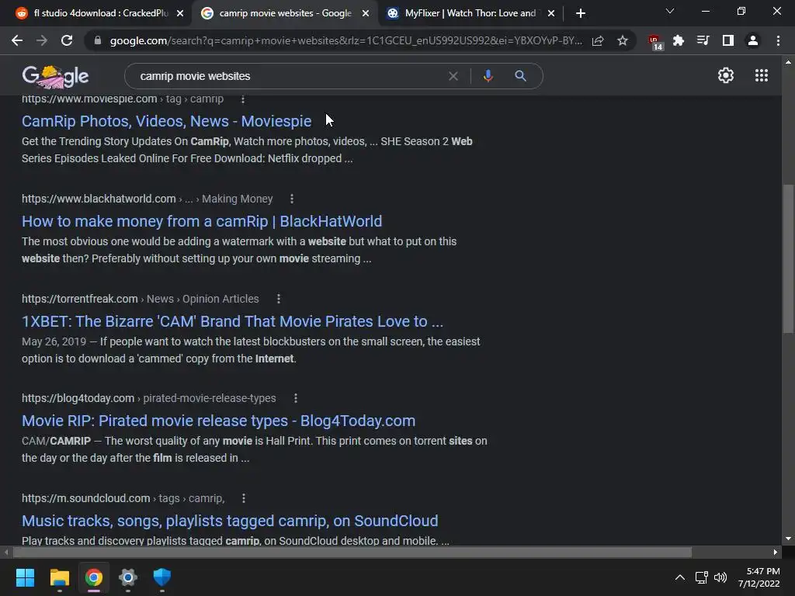Click the forward navigation arrow

[42, 40]
